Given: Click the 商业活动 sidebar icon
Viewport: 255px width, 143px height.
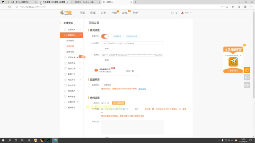Looking at the screenshot, I should 65,80.
